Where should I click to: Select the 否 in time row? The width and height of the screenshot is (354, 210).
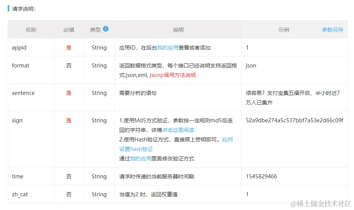point(69,176)
